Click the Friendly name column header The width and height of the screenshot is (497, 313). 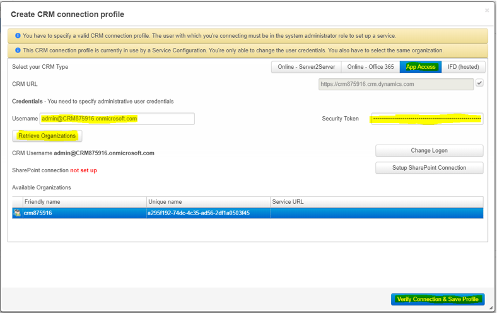pos(85,202)
